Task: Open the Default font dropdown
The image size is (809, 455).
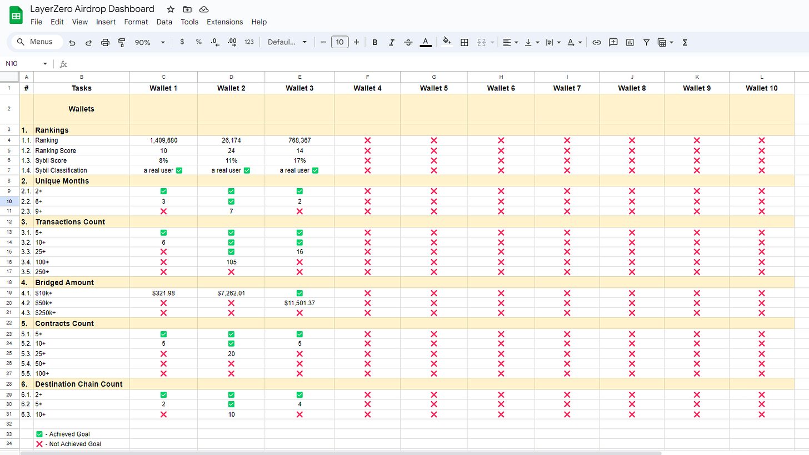Action: point(287,42)
